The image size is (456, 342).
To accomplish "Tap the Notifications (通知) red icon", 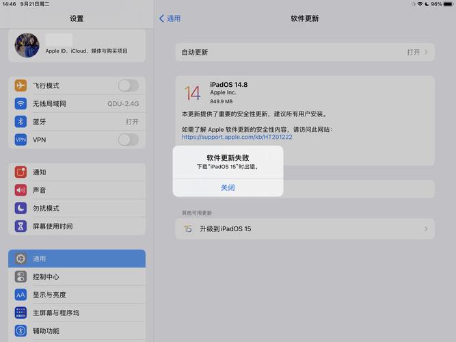I will [21, 172].
